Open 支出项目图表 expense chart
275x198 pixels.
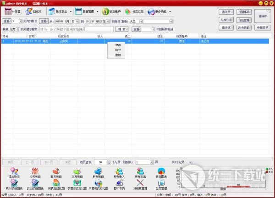point(35,185)
